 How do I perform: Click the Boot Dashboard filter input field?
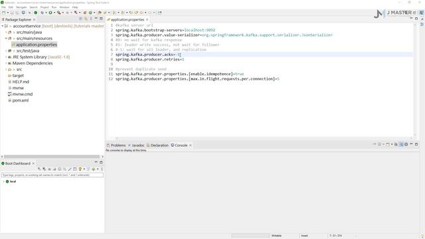[x=52, y=175]
